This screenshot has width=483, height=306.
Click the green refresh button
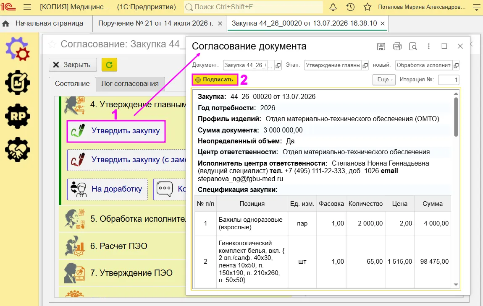tap(109, 65)
